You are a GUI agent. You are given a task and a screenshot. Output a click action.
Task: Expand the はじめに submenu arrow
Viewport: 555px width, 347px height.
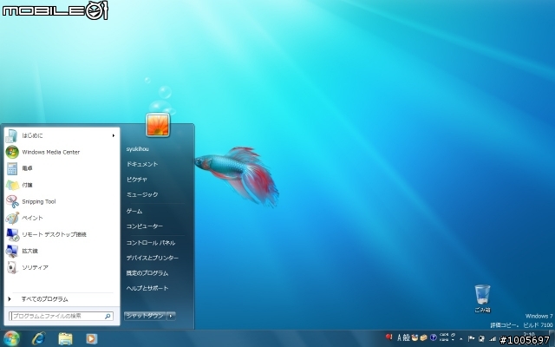(x=114, y=135)
